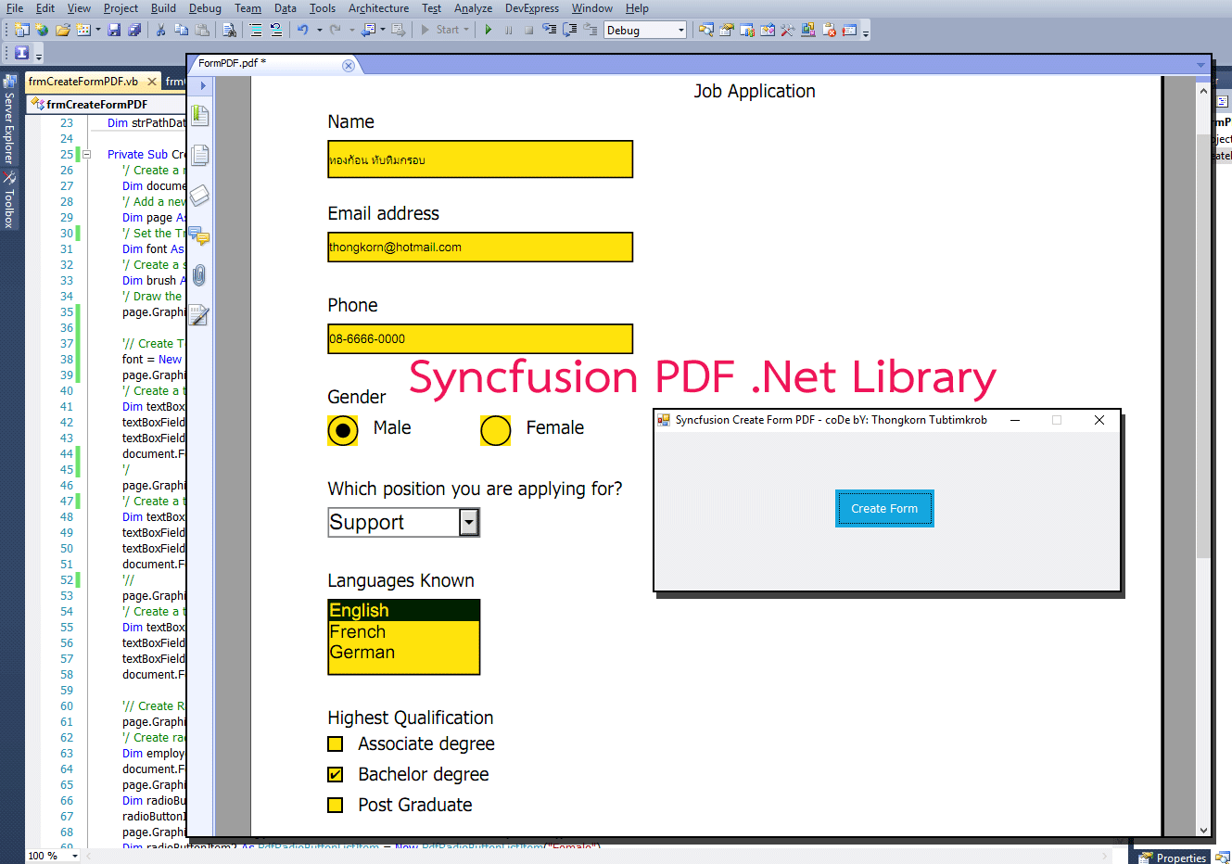The image size is (1232, 864).
Task: Click the Redo arrow icon
Action: [336, 30]
